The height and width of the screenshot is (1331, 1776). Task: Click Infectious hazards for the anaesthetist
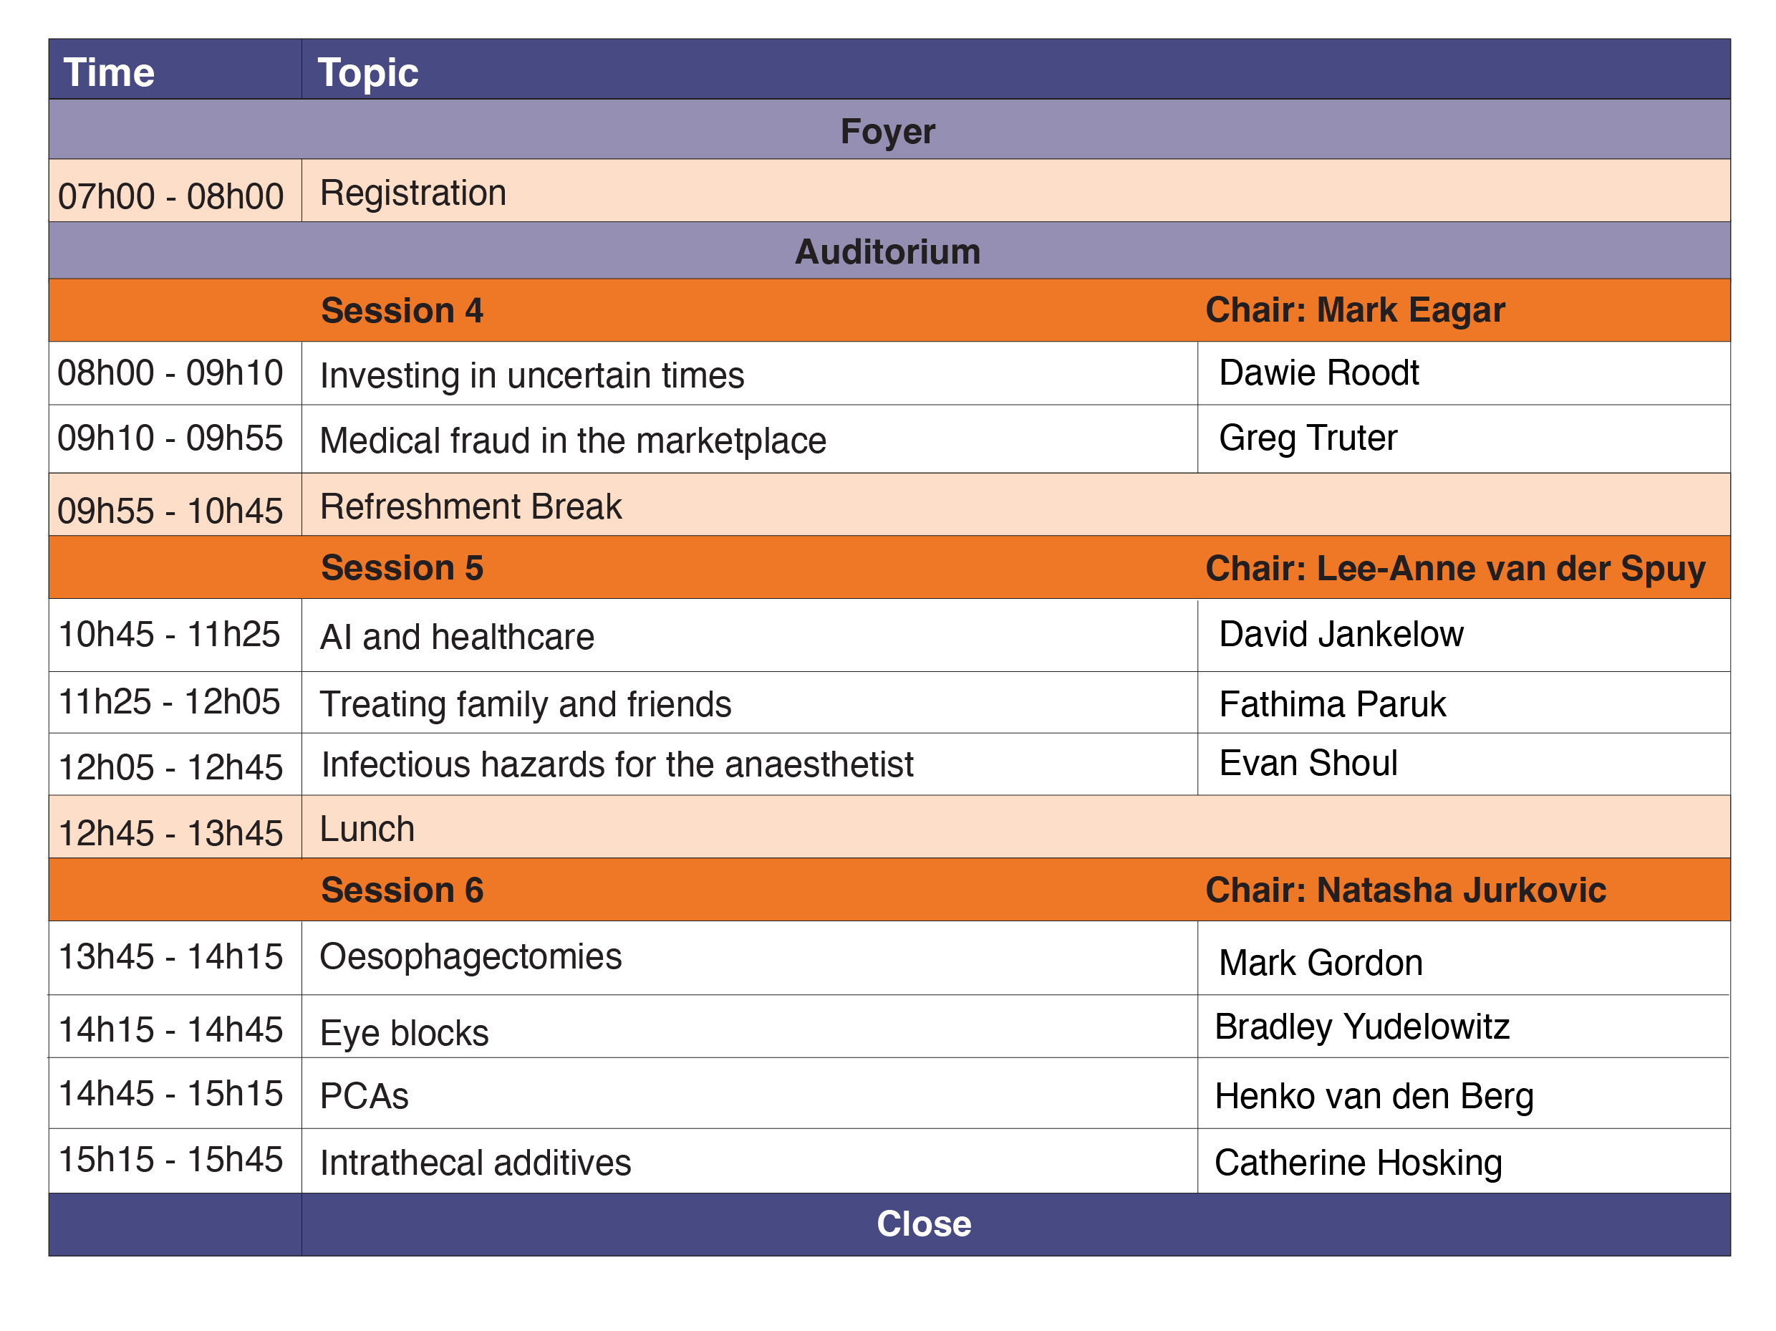pyautogui.click(x=617, y=764)
